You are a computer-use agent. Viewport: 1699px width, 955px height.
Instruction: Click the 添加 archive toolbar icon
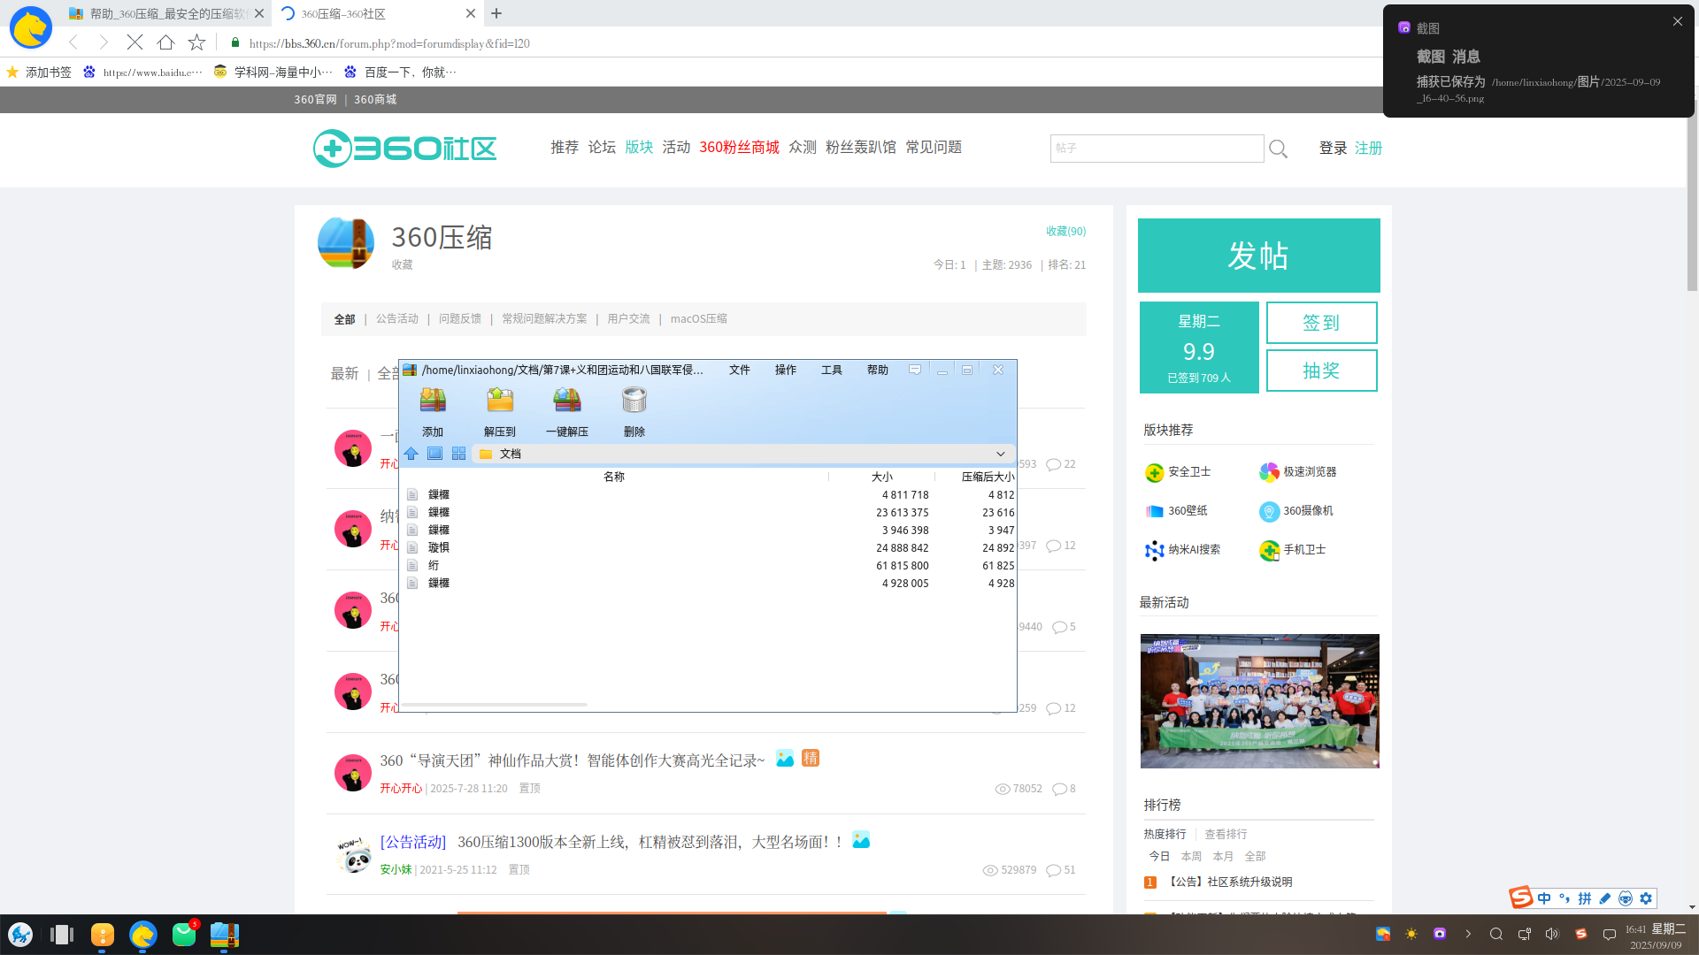coord(433,401)
